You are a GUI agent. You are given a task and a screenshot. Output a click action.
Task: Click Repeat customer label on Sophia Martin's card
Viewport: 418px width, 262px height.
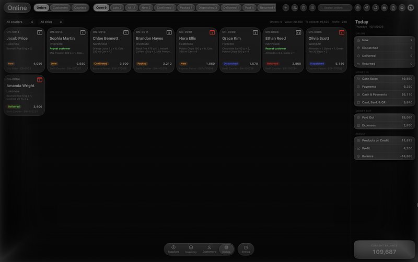[60, 49]
